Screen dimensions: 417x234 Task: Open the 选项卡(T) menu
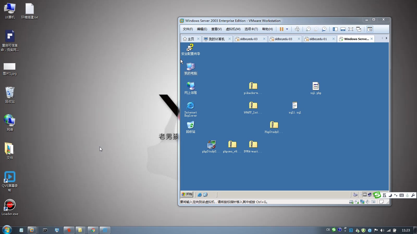(251, 29)
